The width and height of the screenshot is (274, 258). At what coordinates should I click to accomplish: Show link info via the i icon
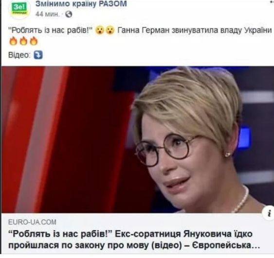click(269, 213)
